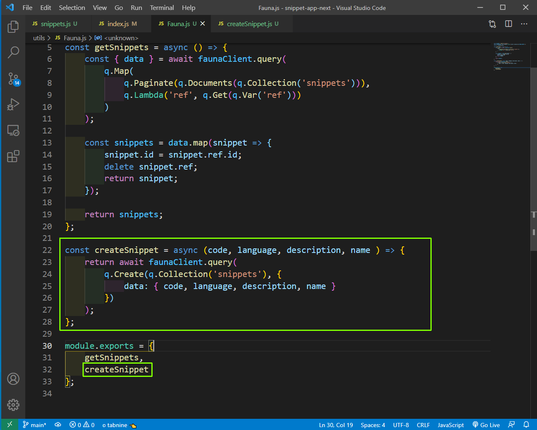The image size is (537, 430).
Task: Click line number 22 in gutter
Action: (47, 250)
